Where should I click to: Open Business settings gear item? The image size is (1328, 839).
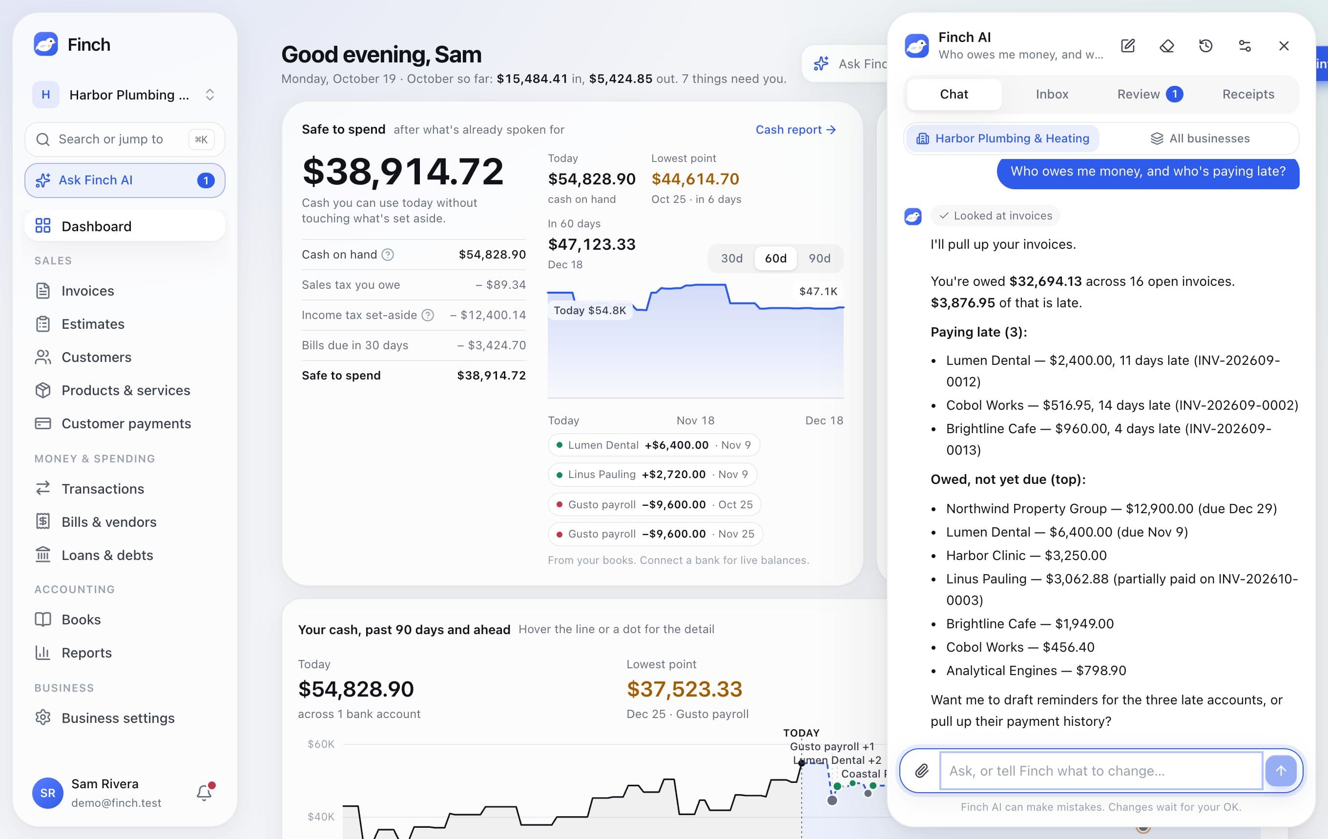tap(124, 718)
